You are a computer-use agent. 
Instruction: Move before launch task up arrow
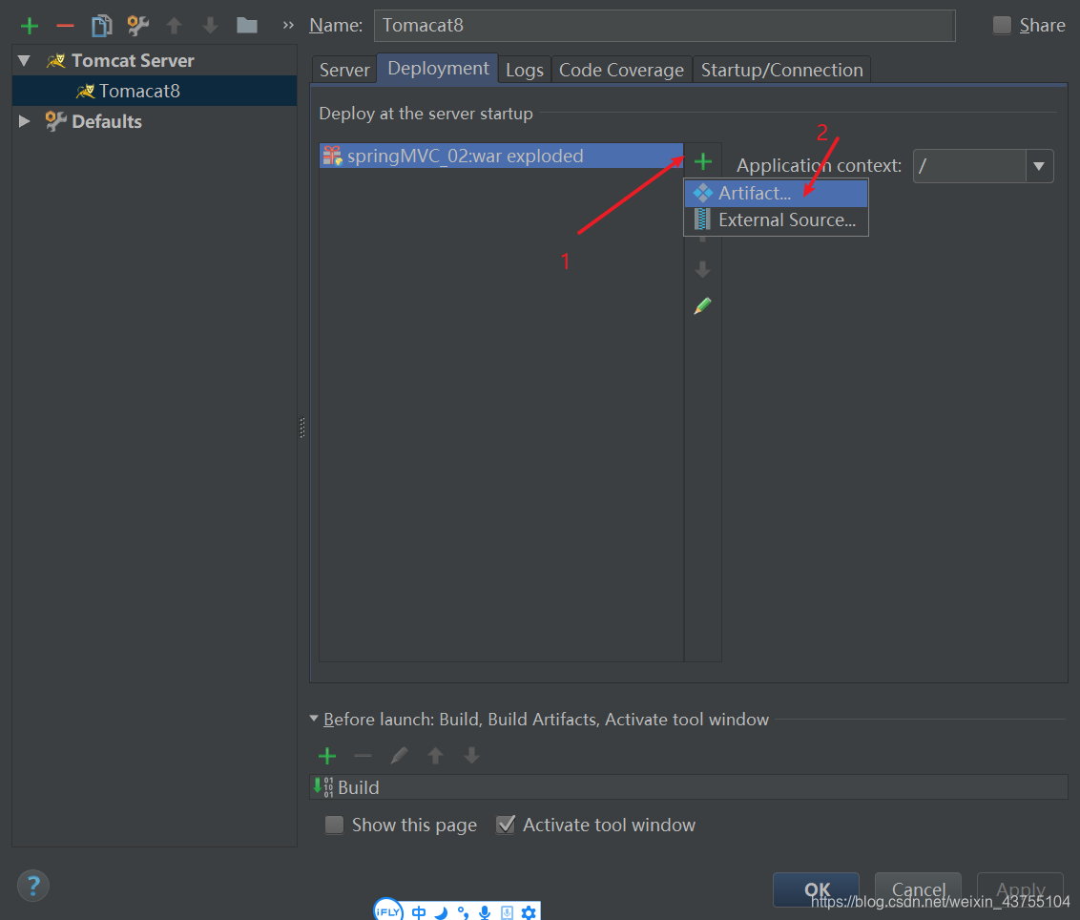[x=435, y=756]
